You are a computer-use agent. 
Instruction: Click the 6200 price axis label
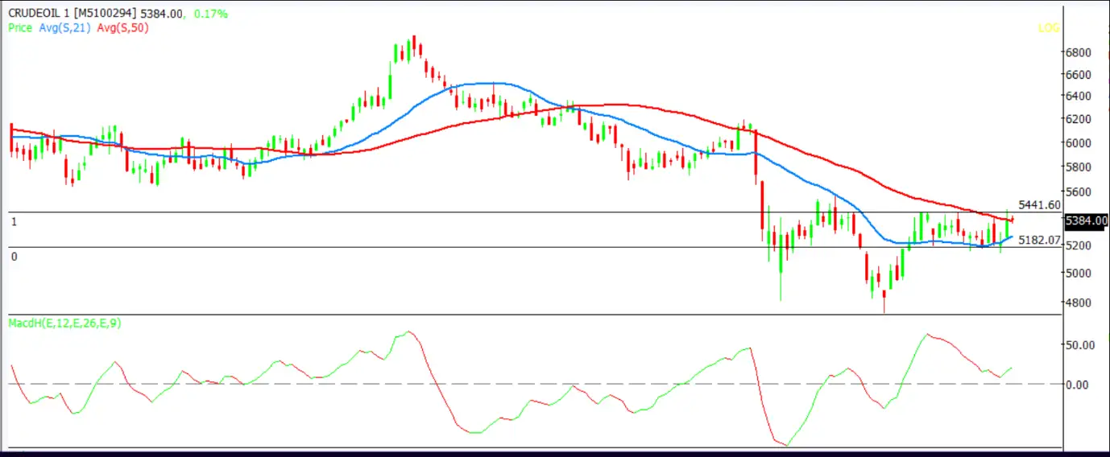pyautogui.click(x=1078, y=119)
